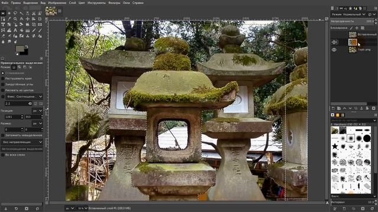The image size is (378, 212).
Task: Open the Без направляющих guides dropdown
Action: coord(22,142)
